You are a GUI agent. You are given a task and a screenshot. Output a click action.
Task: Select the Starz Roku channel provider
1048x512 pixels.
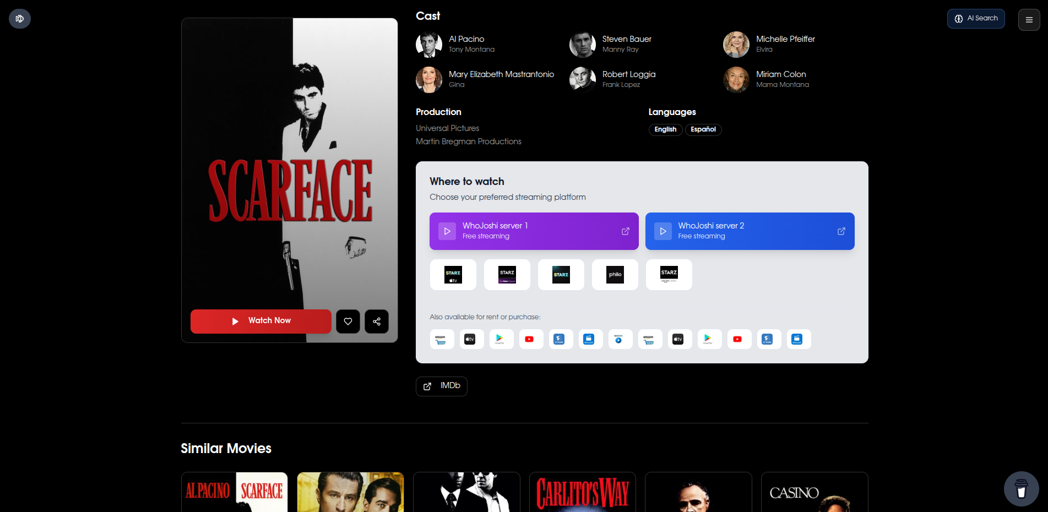pos(507,275)
